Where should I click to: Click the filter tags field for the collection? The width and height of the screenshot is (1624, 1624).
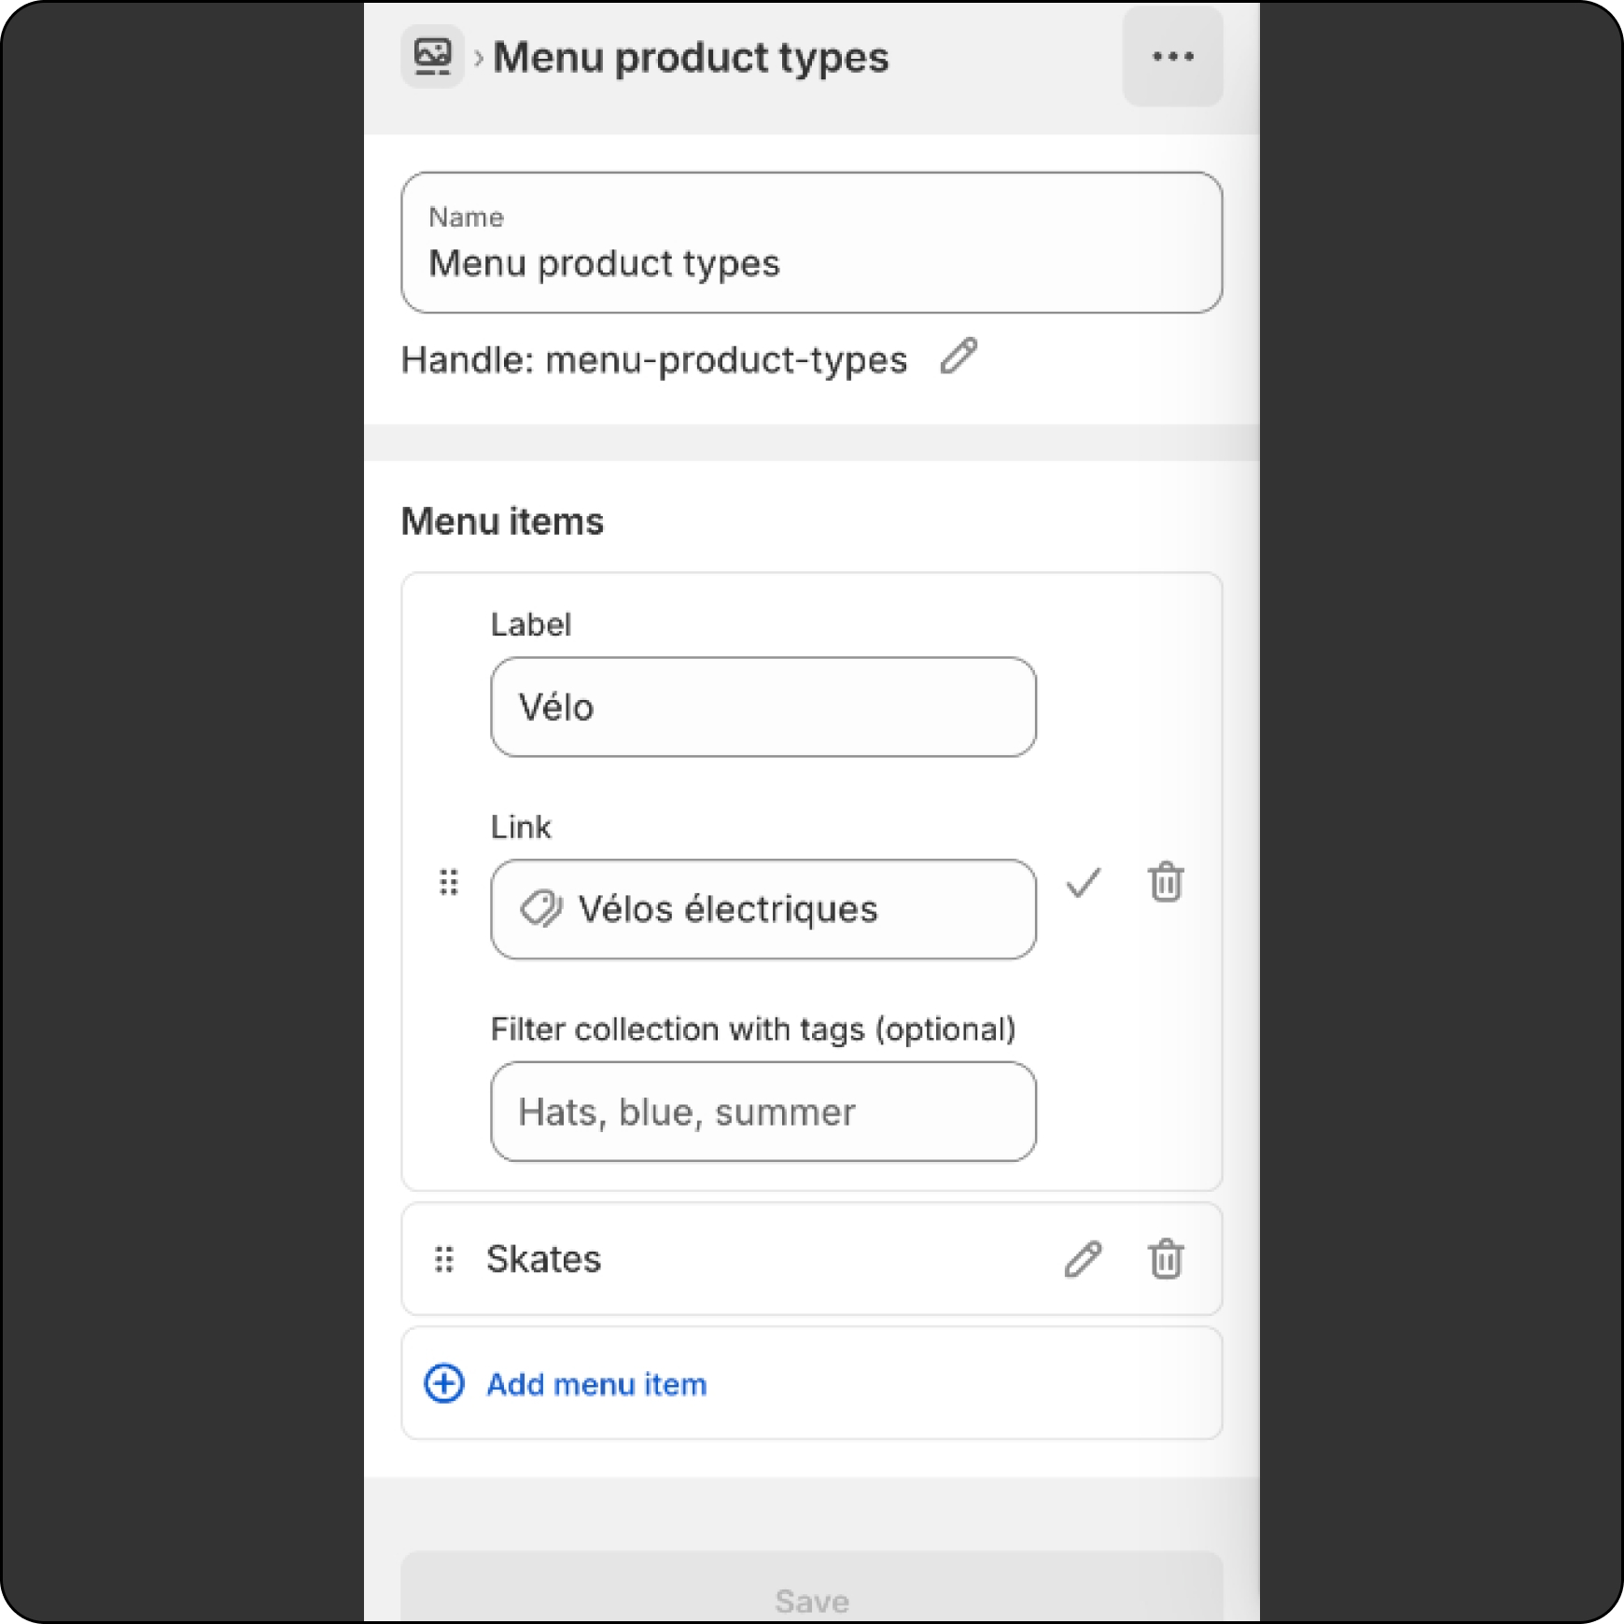click(x=763, y=1112)
